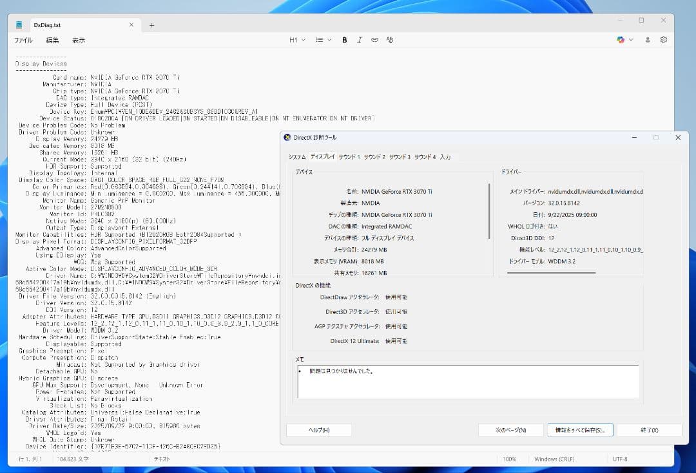
Task: Click the 次のページ(N) button
Action: click(x=511, y=430)
